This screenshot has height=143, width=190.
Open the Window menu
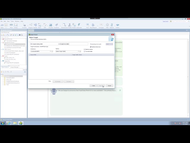tap(17, 21)
